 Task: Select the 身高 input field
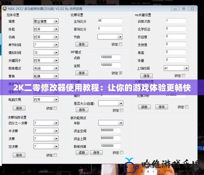coord(176,52)
